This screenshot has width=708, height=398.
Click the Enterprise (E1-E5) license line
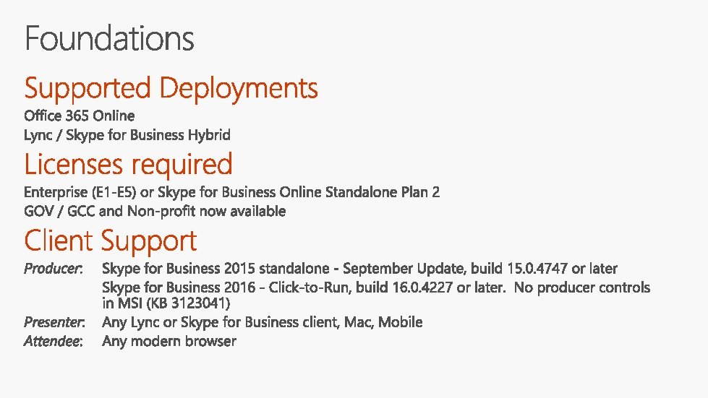pyautogui.click(x=231, y=192)
